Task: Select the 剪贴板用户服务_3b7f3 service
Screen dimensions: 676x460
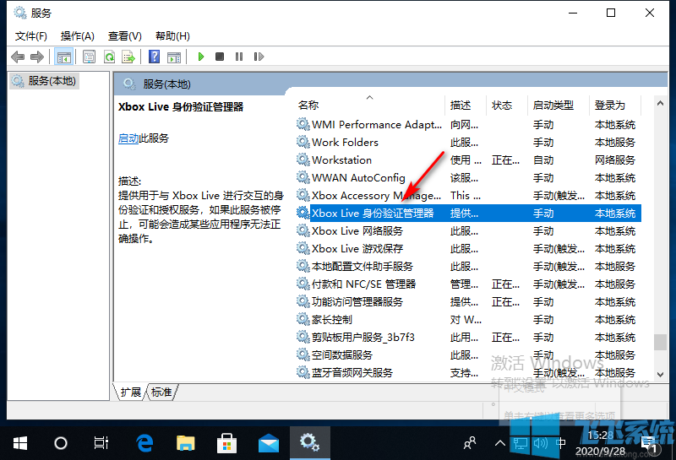Action: coord(469,338)
